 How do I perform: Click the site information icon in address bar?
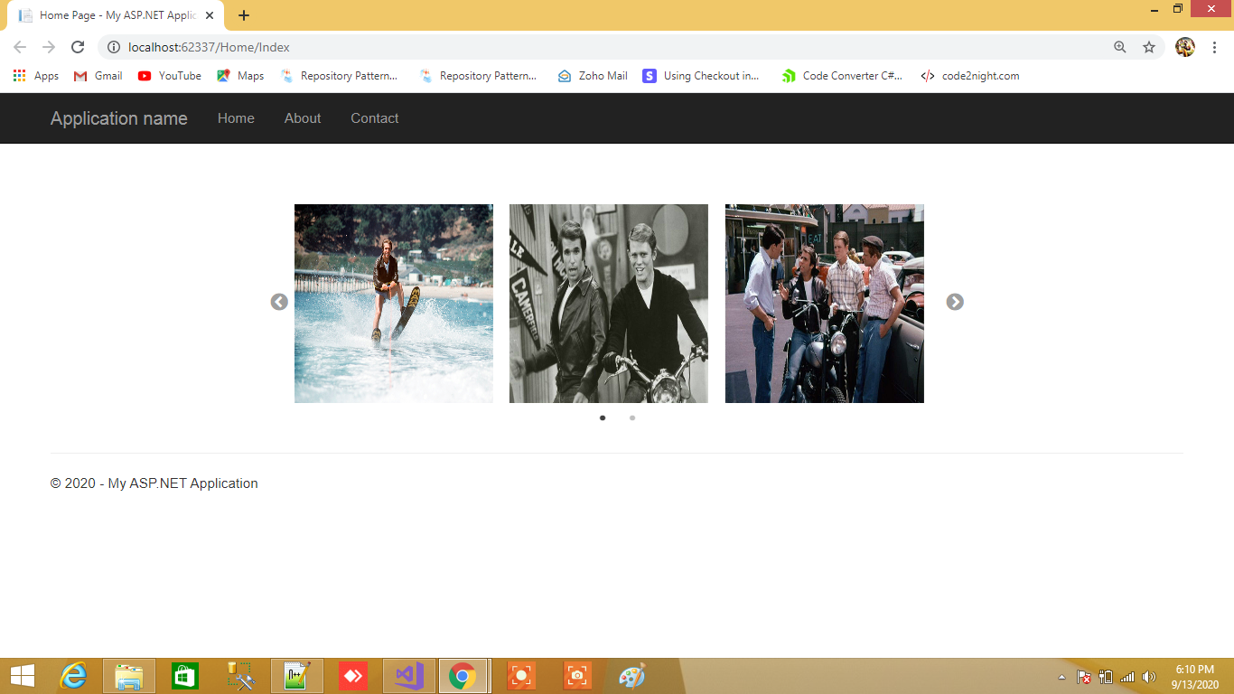(x=114, y=47)
